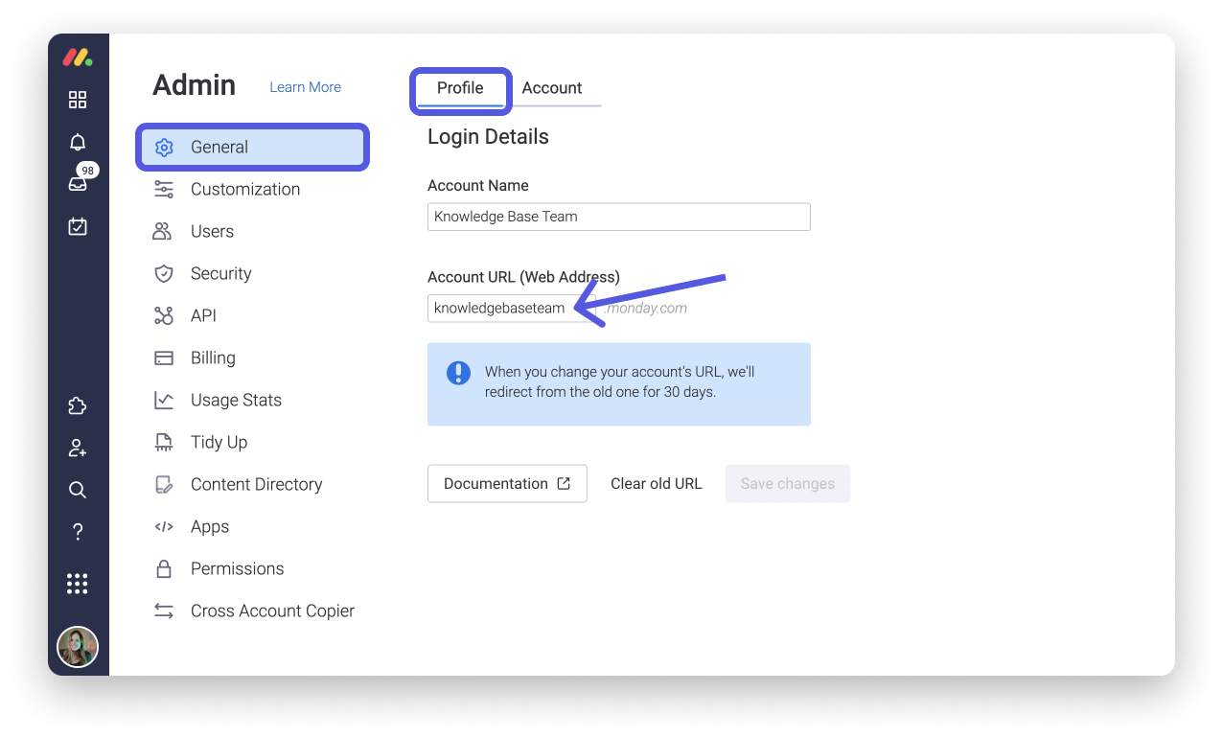The image size is (1223, 738).
Task: Click the Billing card icon
Action: click(x=164, y=357)
